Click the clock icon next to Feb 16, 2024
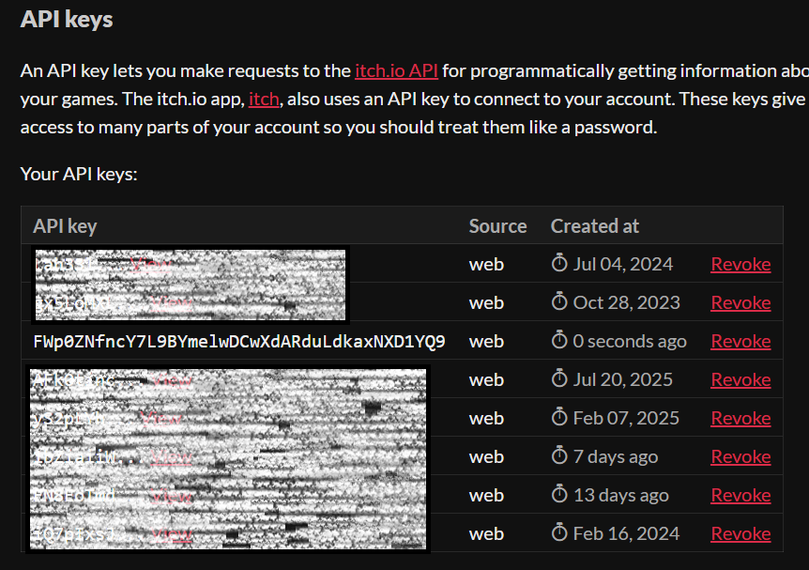 coord(559,533)
